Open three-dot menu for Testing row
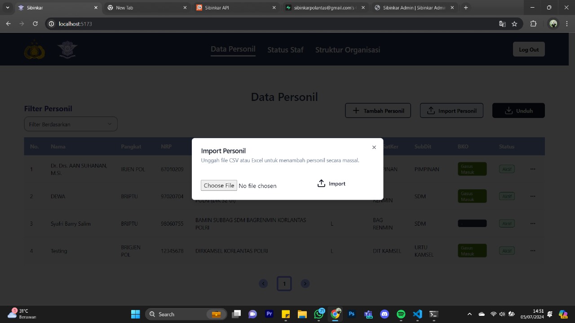This screenshot has width=575, height=323. pos(532,251)
